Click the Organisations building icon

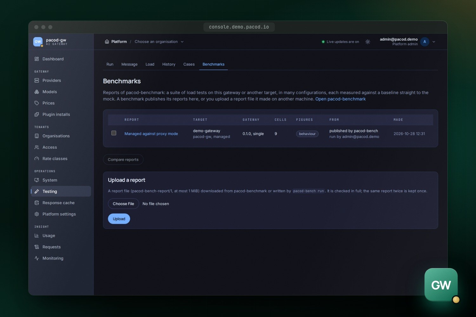[36, 136]
